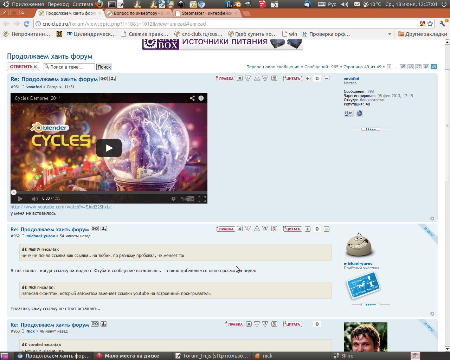
Task: Switch to the Вопрос по инвертору tab
Action: point(138,13)
